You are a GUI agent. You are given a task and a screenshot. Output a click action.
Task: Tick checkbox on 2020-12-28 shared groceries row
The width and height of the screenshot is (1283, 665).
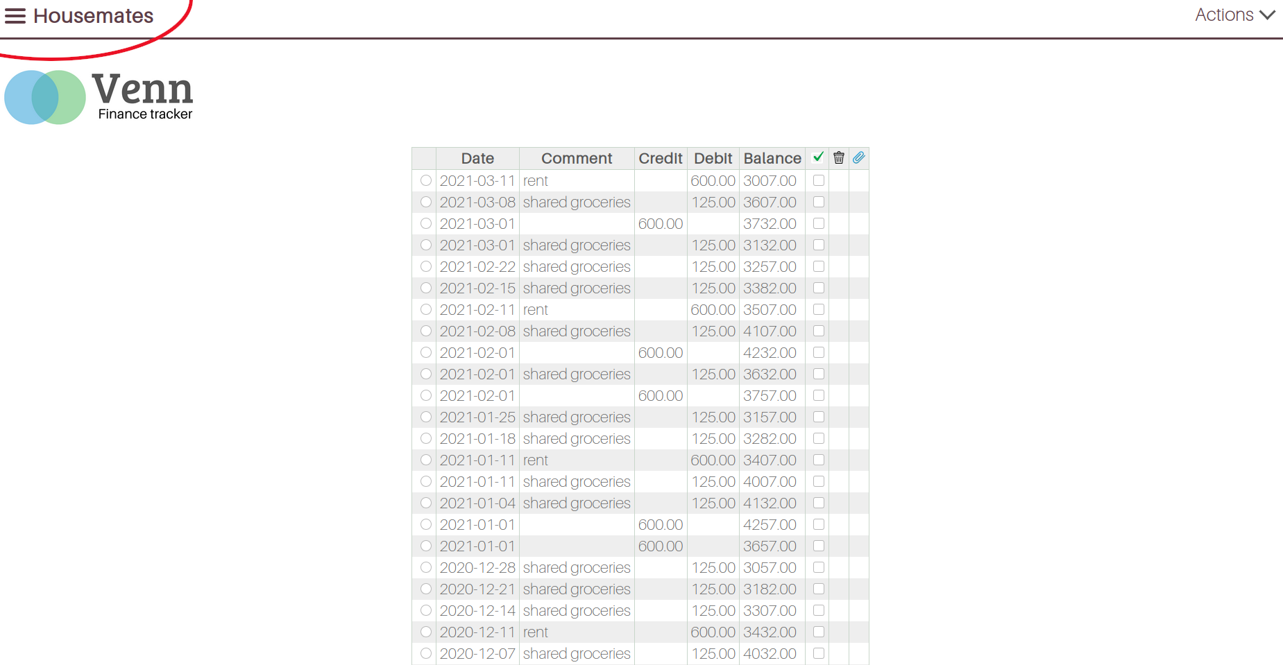[x=819, y=567]
